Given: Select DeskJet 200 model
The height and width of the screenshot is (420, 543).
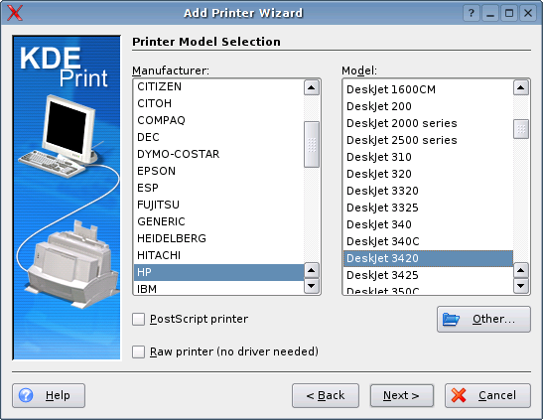Looking at the screenshot, I should (x=428, y=106).
